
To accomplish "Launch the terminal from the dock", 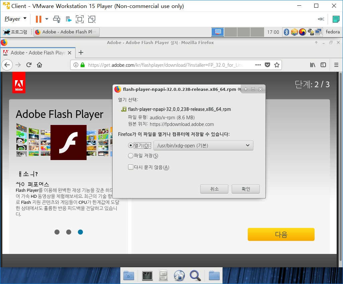I will point(147,275).
